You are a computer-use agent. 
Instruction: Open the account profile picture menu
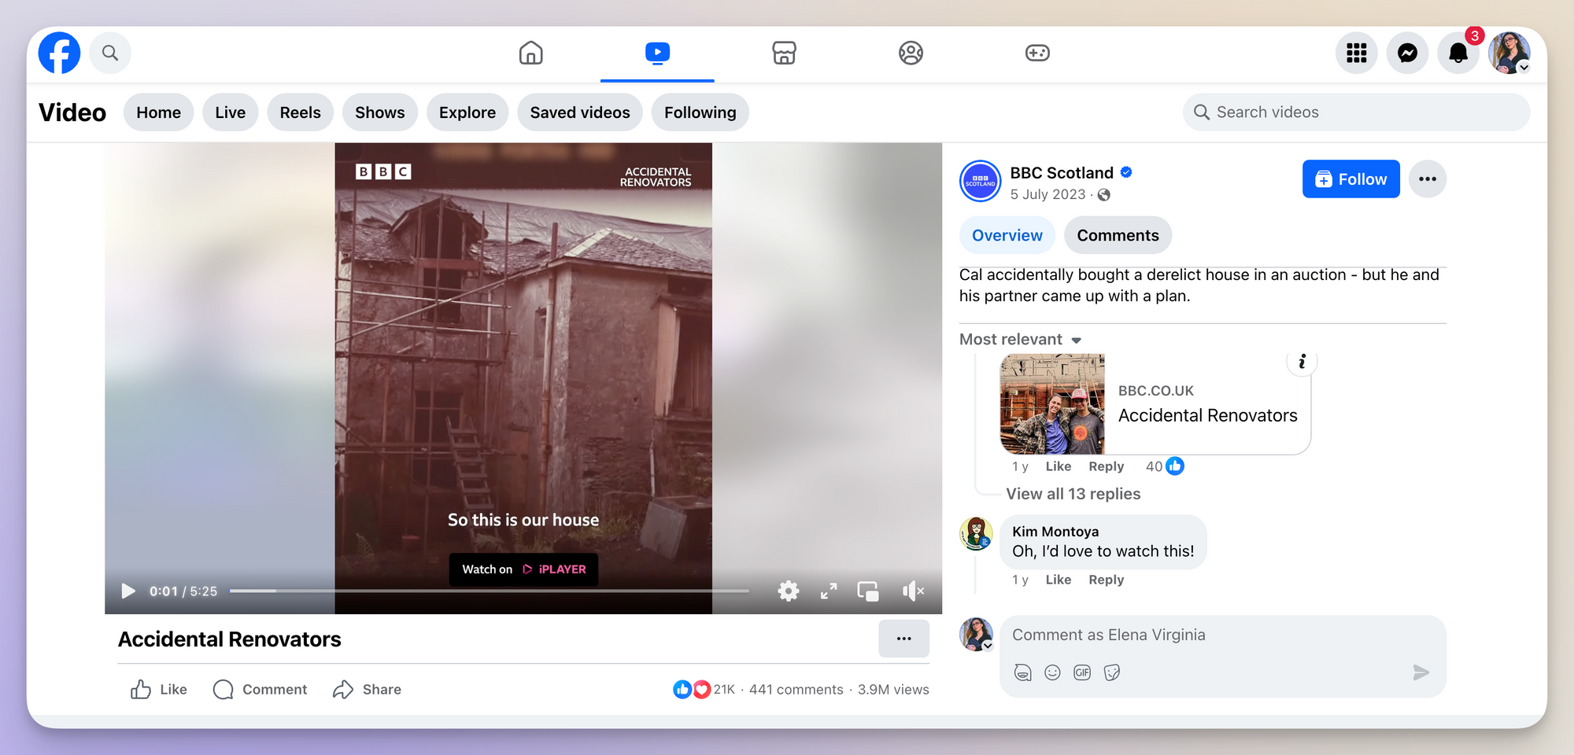pos(1509,53)
